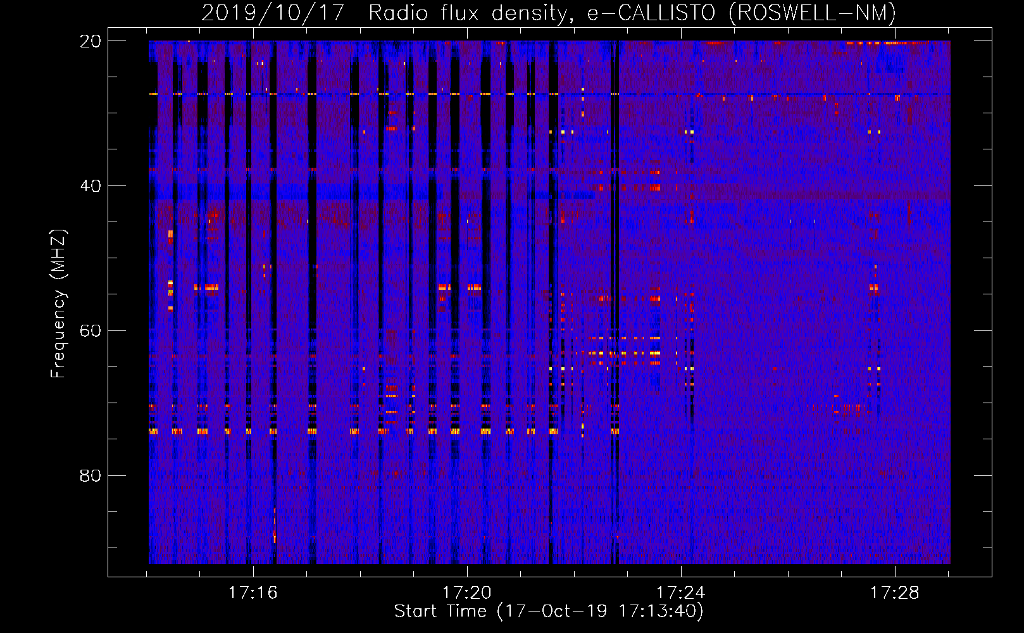Viewport: 1024px width, 633px height.
Task: Click the plot title 'Radio flux density, e-CALLISTO (ROSWELL-NM)'
Action: tap(632, 13)
